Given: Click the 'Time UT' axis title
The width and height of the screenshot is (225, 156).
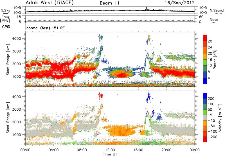Looking at the screenshot, I should click(110, 154).
